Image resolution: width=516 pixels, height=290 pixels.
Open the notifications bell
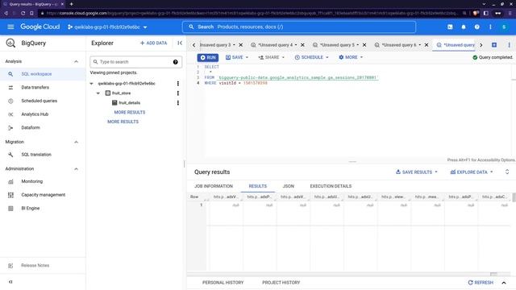tap(464, 27)
